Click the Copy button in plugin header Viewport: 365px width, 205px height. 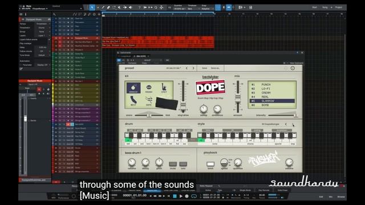click(144, 63)
